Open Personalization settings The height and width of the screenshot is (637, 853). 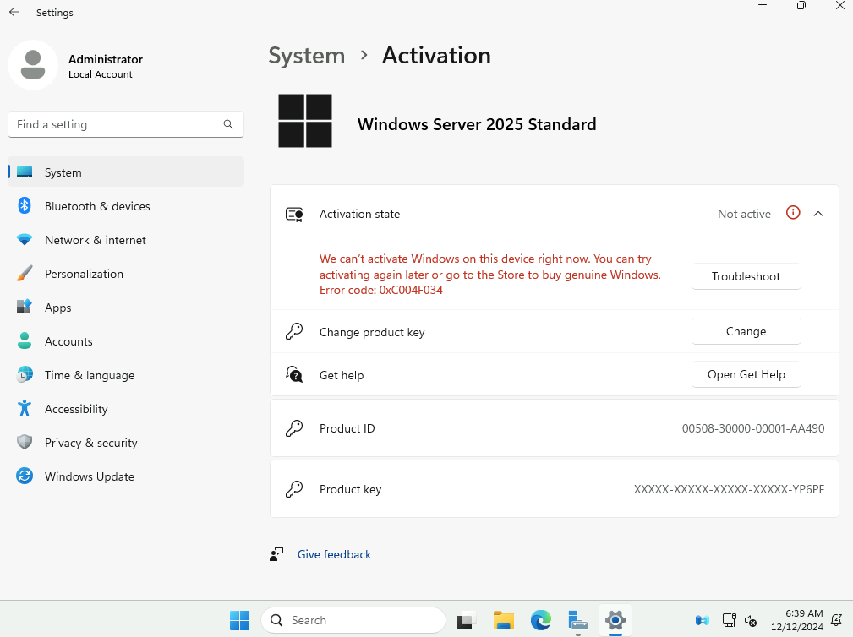(x=126, y=274)
